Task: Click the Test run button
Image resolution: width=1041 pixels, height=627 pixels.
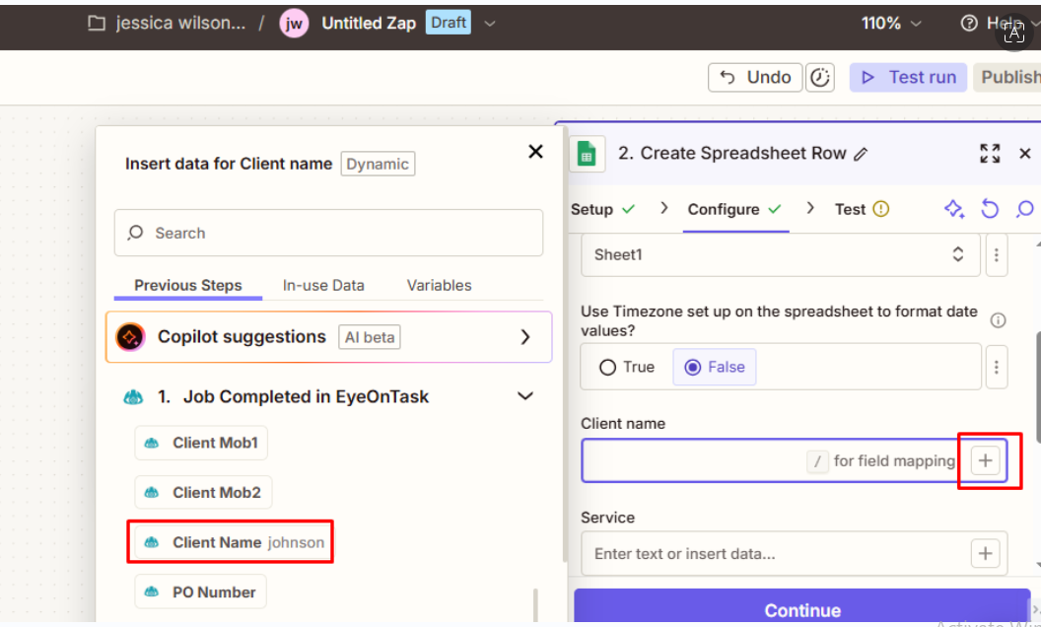Action: click(x=908, y=77)
